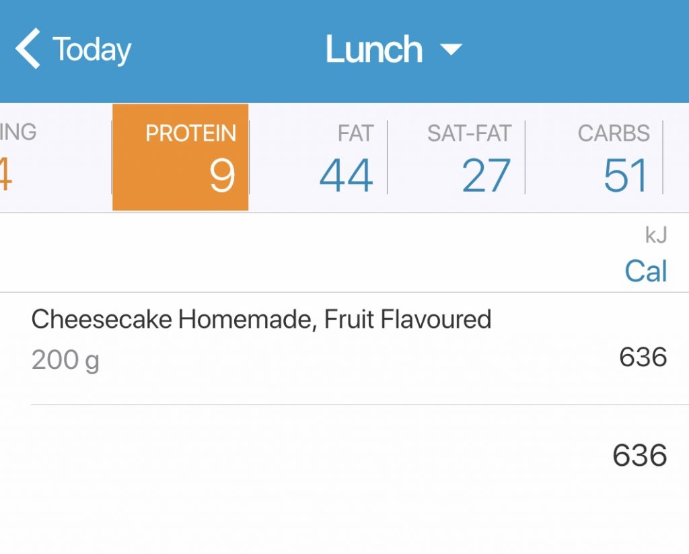Tap the 200 g serving size
The image size is (689, 554).
coord(64,360)
